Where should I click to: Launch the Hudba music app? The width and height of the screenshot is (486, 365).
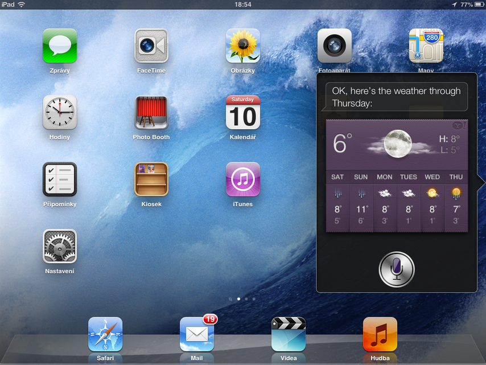[380, 334]
